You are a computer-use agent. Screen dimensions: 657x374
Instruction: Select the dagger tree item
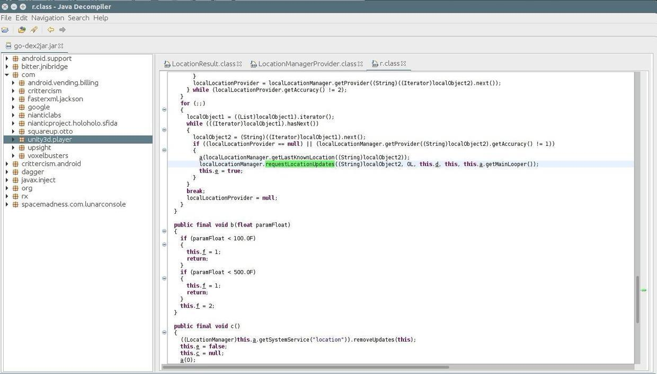pos(33,172)
